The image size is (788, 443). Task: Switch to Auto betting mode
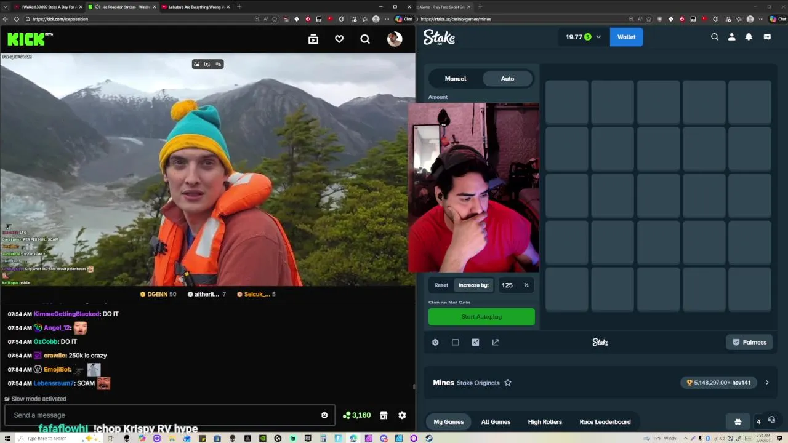coord(507,79)
